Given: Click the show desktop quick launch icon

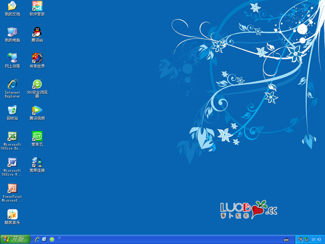Looking at the screenshot, I should (45, 239).
